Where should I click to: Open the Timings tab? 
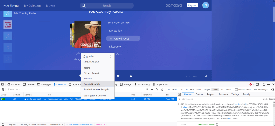tap(235, 94)
